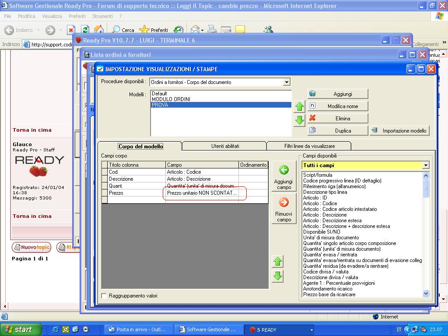Click IE forward arrow button

50,30
